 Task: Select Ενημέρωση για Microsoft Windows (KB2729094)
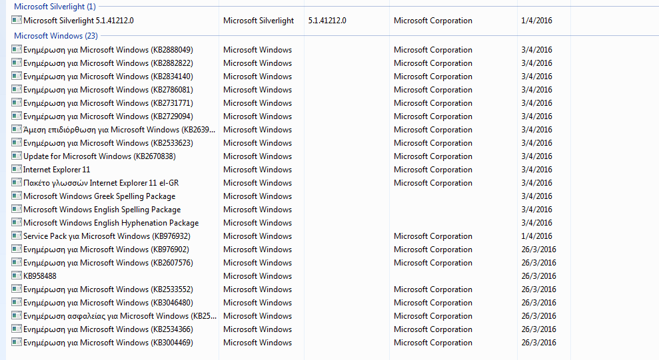coord(108,116)
